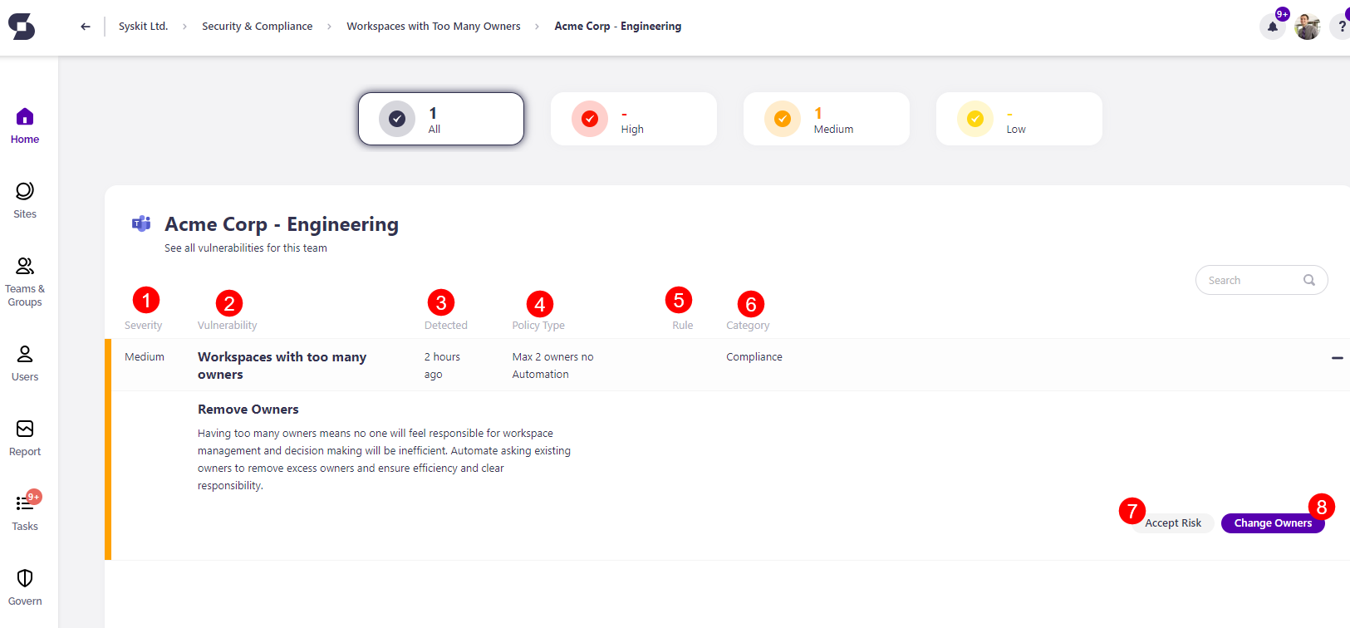Open Home in the sidebar

point(25,125)
